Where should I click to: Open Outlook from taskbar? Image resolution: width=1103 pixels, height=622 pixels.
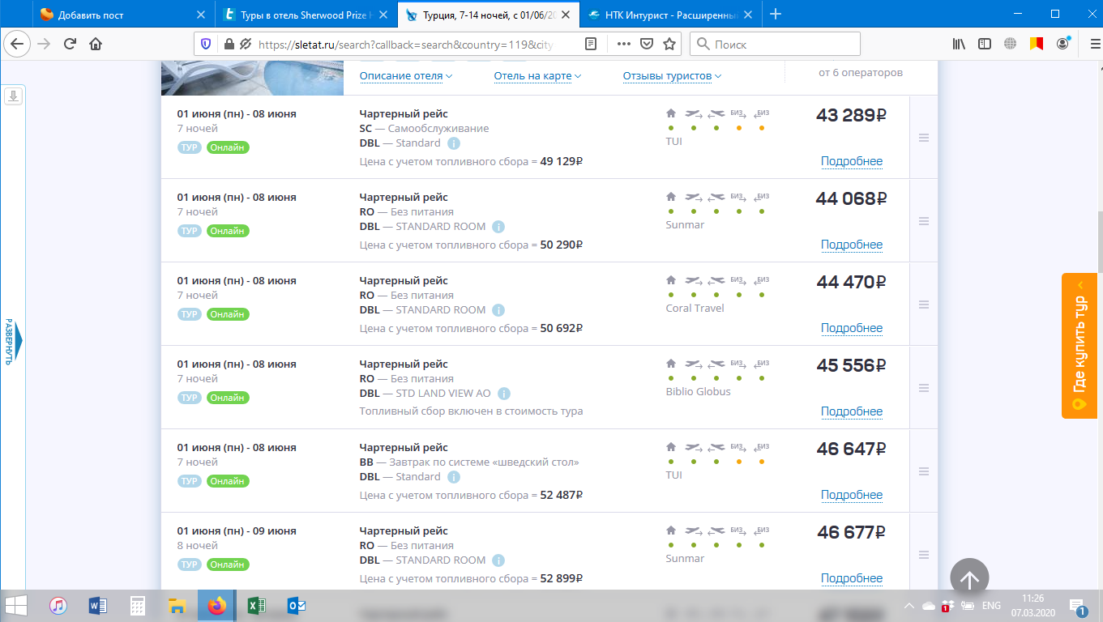click(x=296, y=605)
